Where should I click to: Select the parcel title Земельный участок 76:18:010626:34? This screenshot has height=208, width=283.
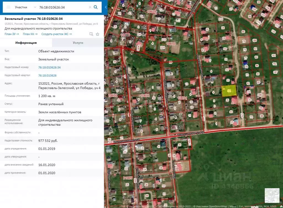point(33,19)
